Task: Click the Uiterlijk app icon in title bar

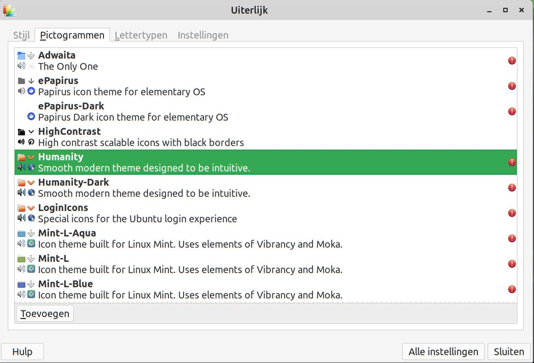Action: [9, 10]
